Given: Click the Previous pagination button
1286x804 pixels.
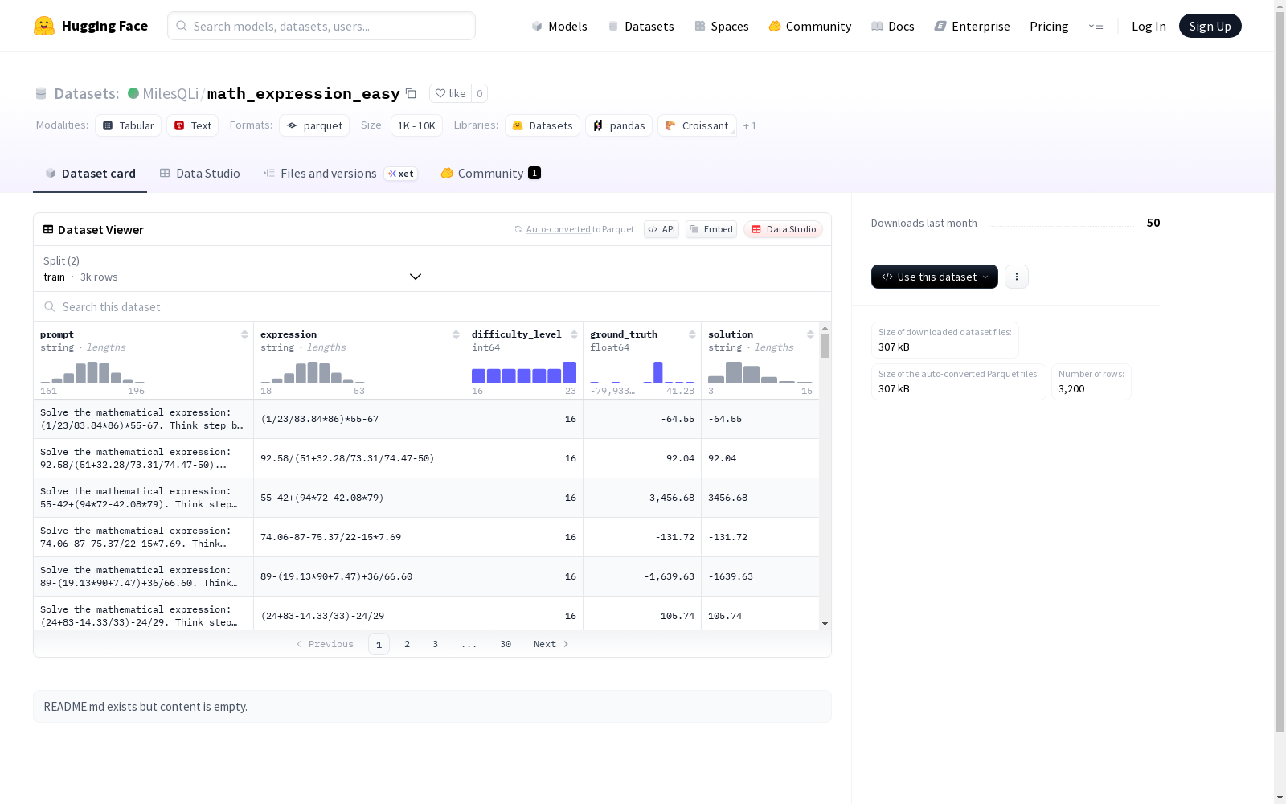Looking at the screenshot, I should tap(325, 644).
